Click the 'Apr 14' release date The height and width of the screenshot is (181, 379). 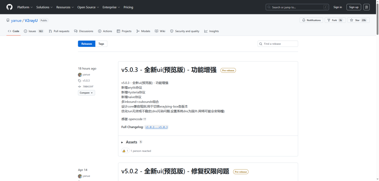tap(83, 170)
